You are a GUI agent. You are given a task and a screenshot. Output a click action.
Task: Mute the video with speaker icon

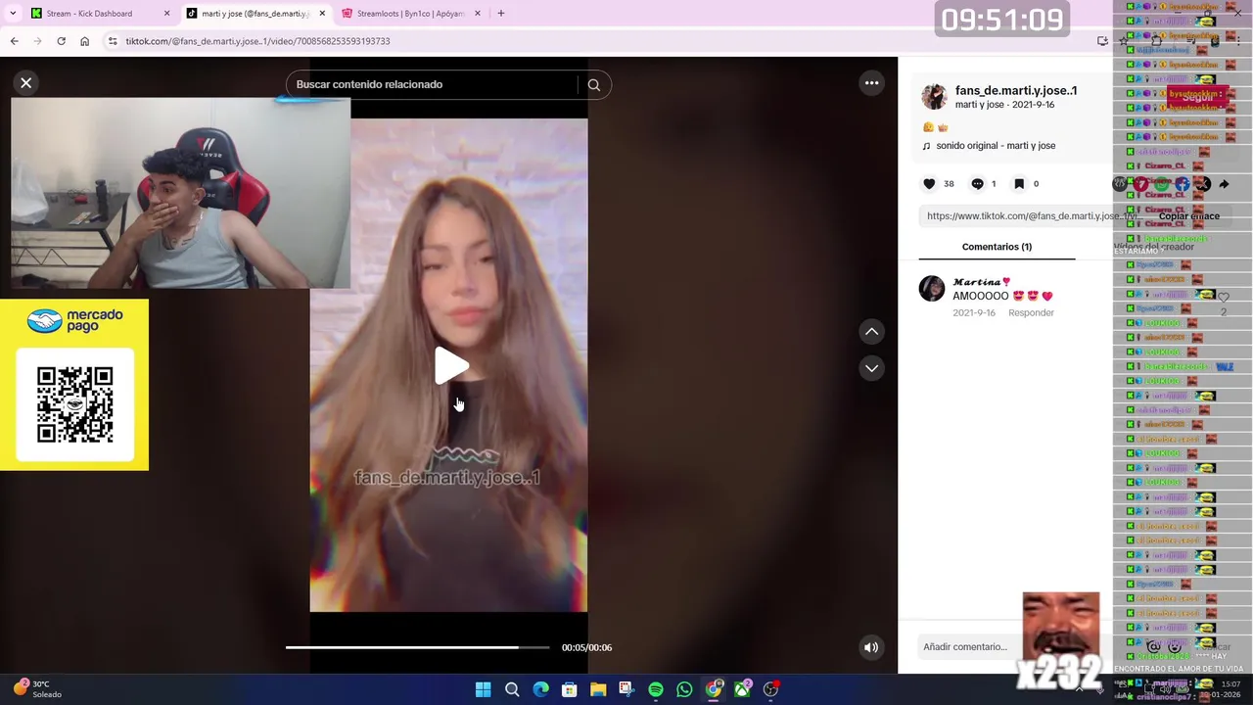click(x=870, y=647)
